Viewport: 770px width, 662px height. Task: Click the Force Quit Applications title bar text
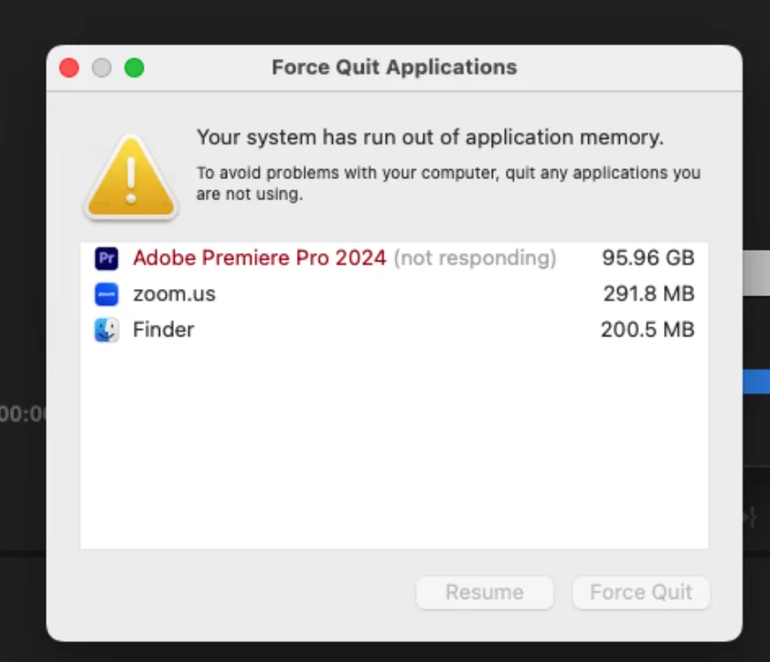click(394, 68)
